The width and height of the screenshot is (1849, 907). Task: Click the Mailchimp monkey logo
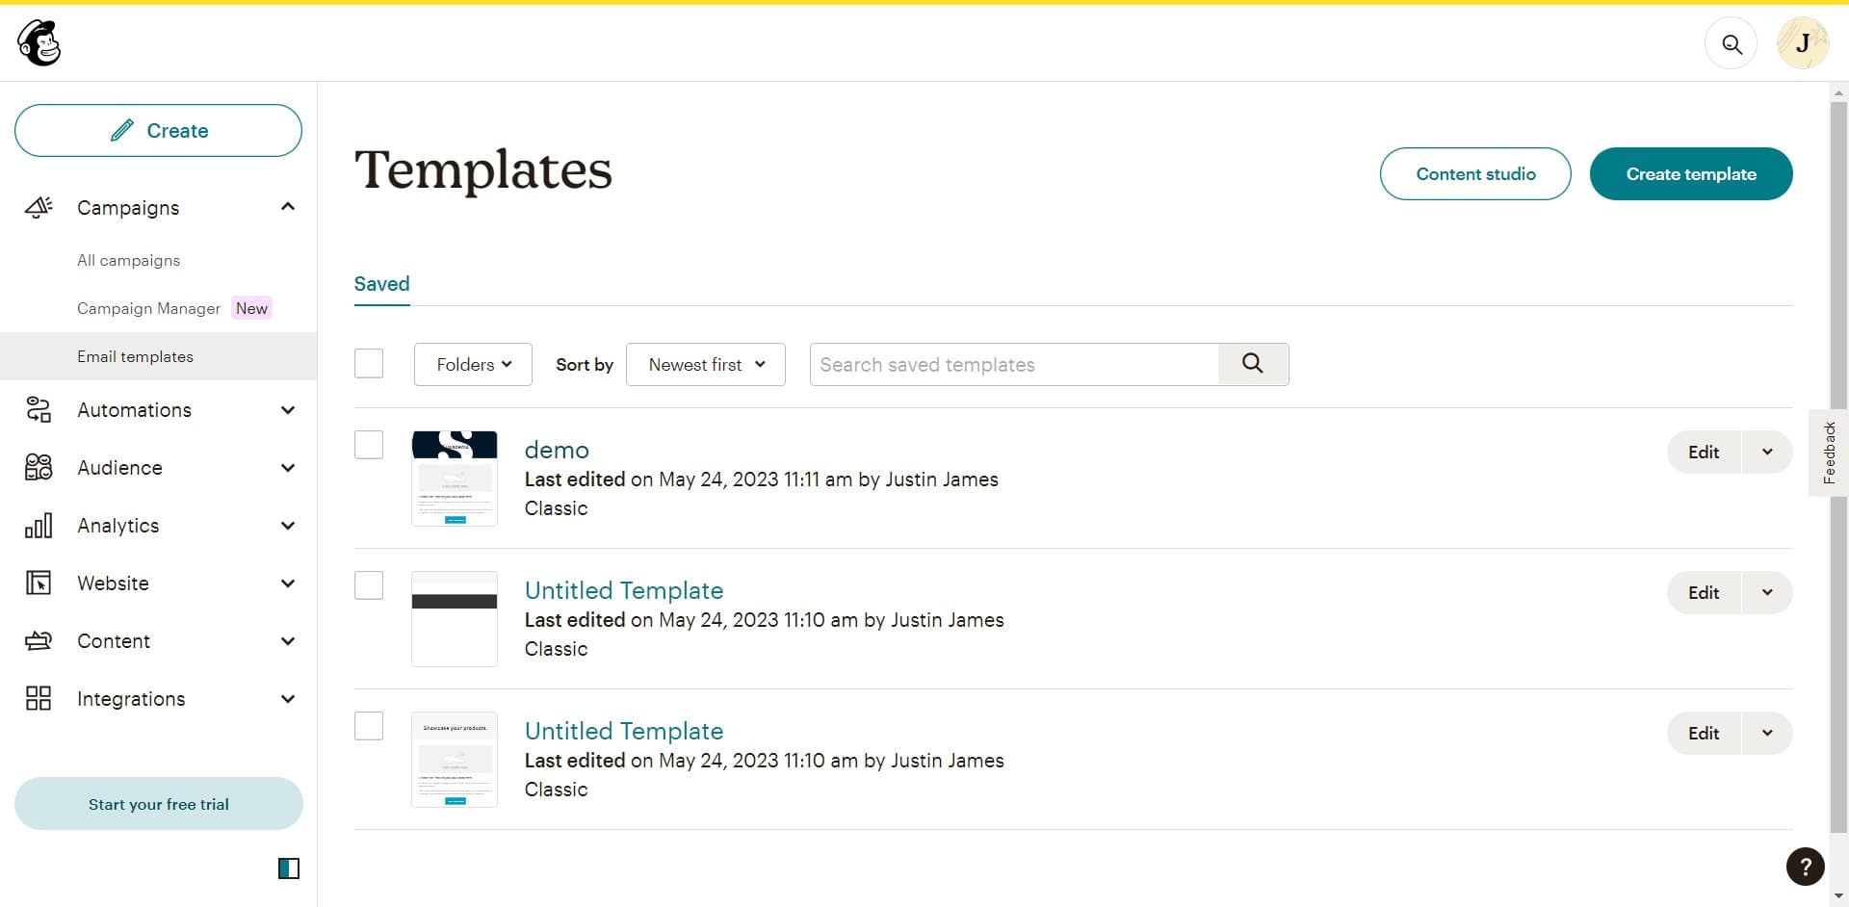tap(39, 43)
